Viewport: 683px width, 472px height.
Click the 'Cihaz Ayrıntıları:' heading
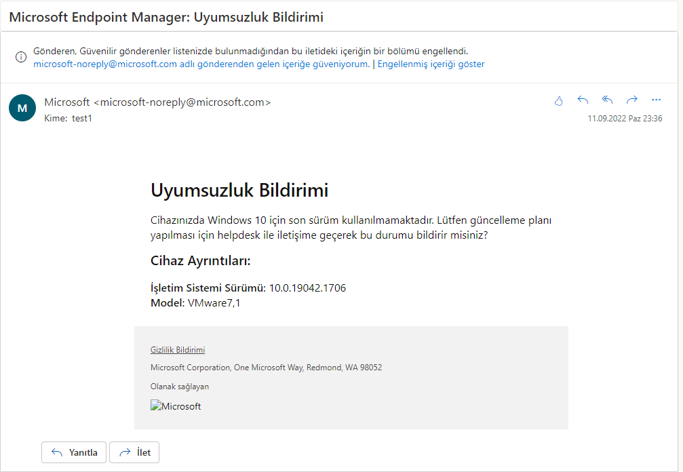click(x=200, y=261)
